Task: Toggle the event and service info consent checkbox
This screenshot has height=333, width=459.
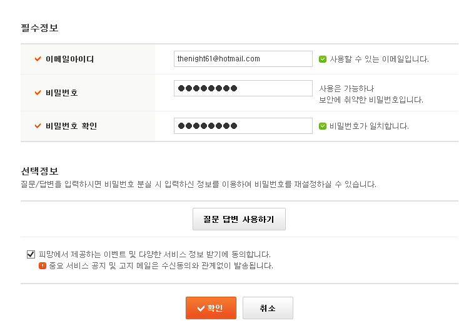Action: [x=31, y=254]
